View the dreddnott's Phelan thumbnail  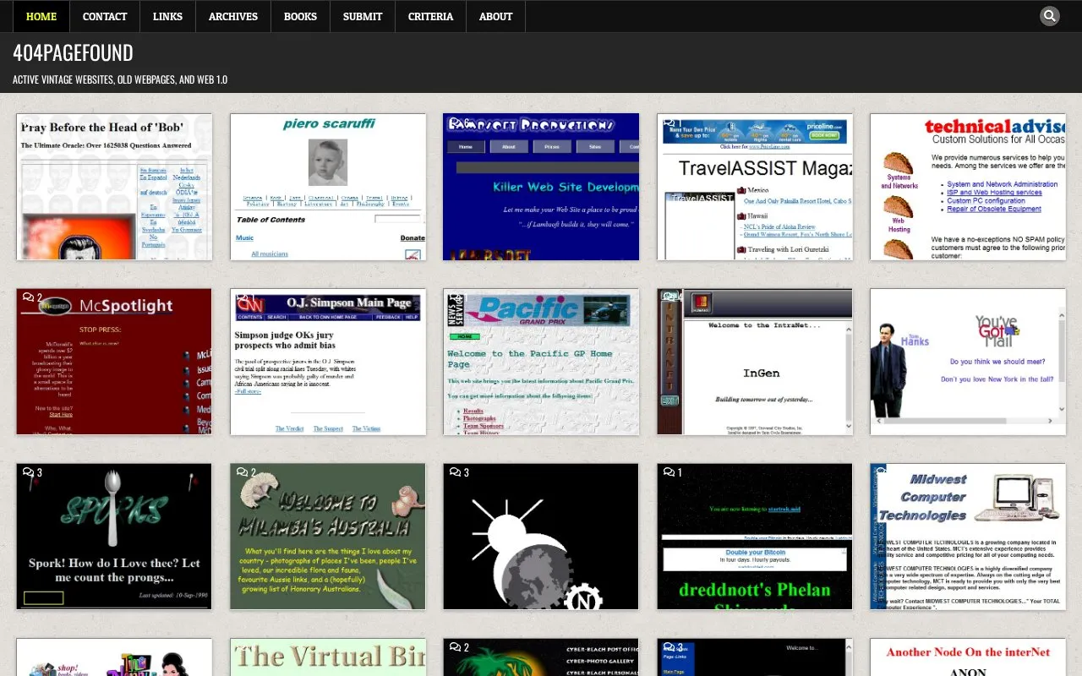pos(755,537)
